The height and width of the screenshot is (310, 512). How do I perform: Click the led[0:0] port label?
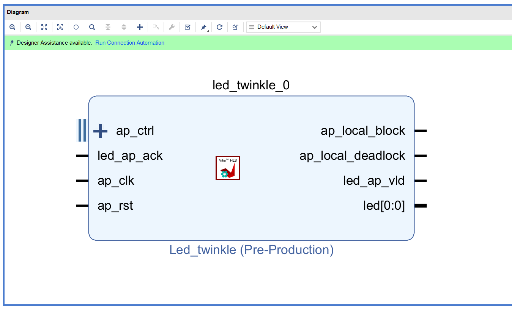(384, 206)
